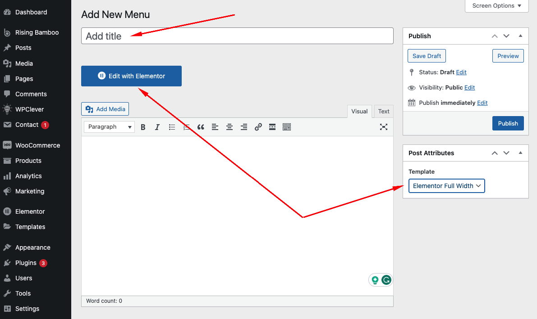Open the Grammarly icon in editor
The image size is (537, 319).
[386, 280]
